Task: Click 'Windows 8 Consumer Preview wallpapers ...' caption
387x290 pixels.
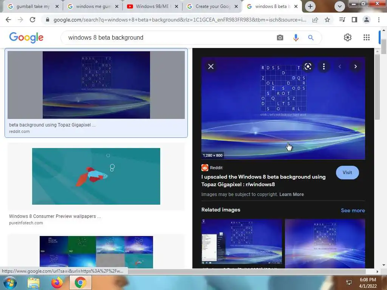Action: click(55, 216)
